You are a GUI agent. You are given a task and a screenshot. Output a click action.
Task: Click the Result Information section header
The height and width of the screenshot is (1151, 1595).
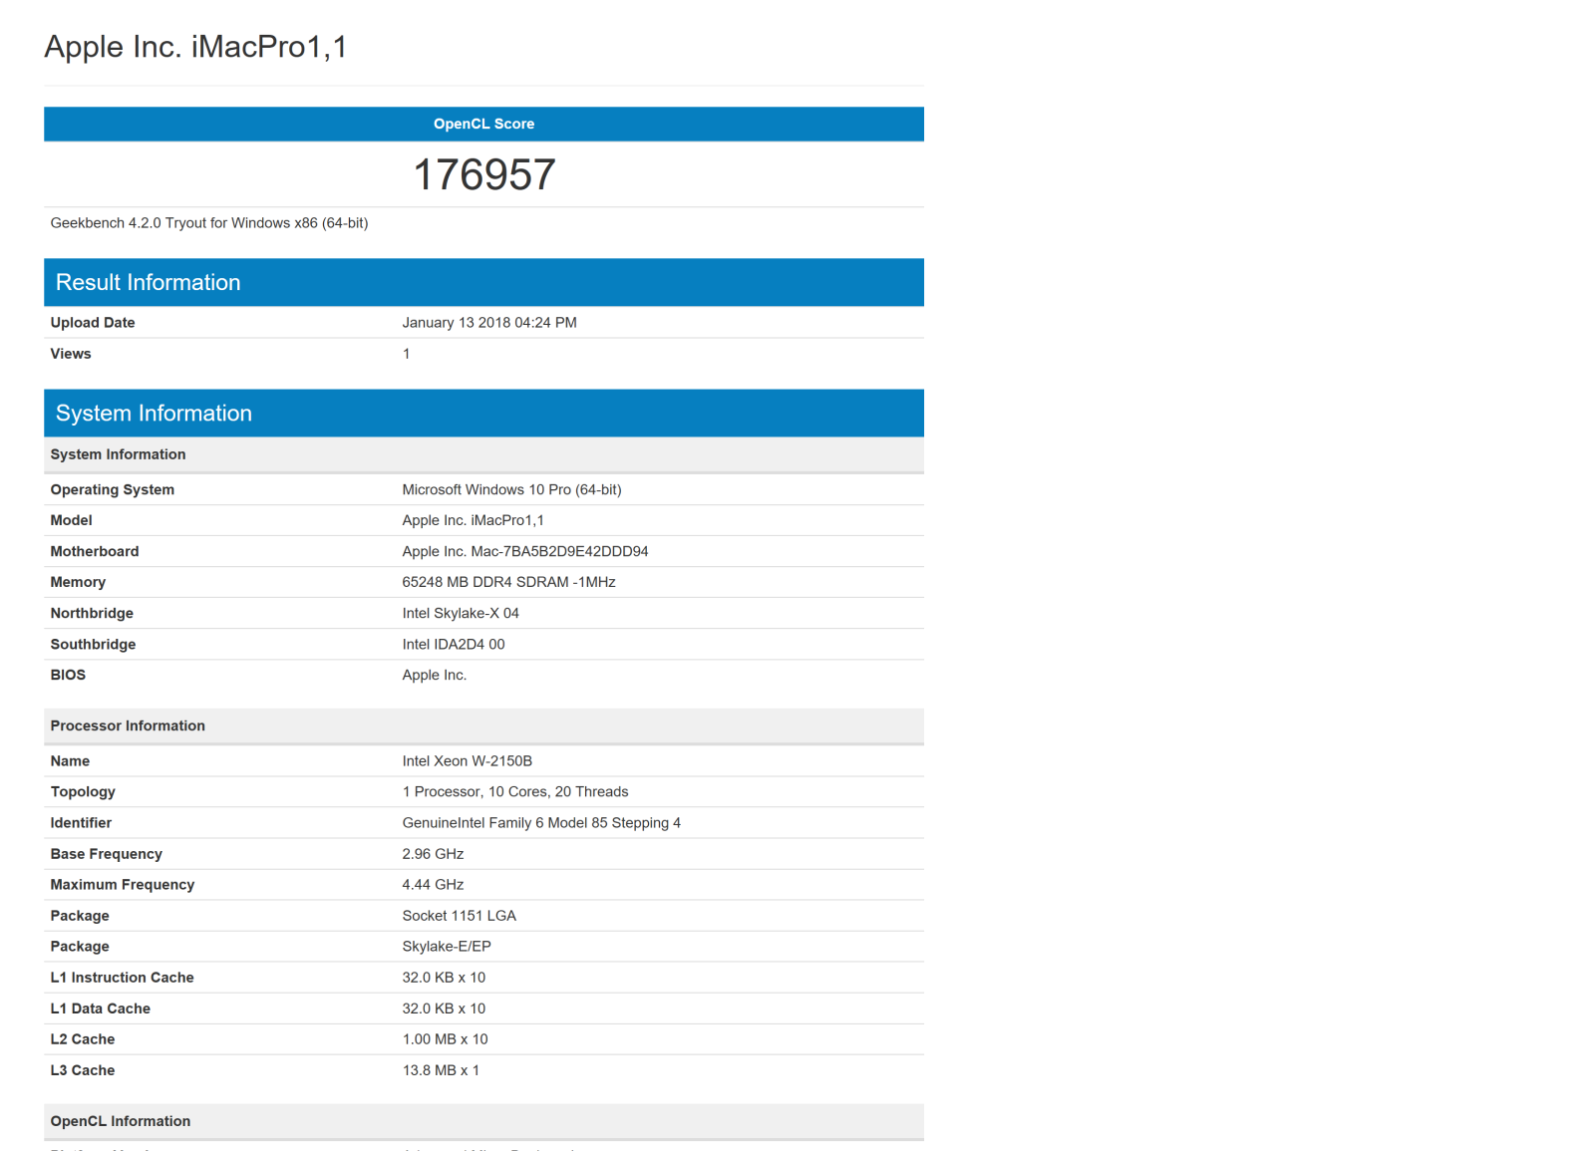click(x=483, y=282)
